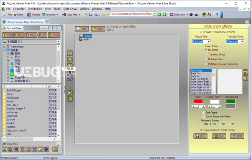Click the question mark help toolbar icon
This screenshot has width=251, height=160.
click(217, 15)
